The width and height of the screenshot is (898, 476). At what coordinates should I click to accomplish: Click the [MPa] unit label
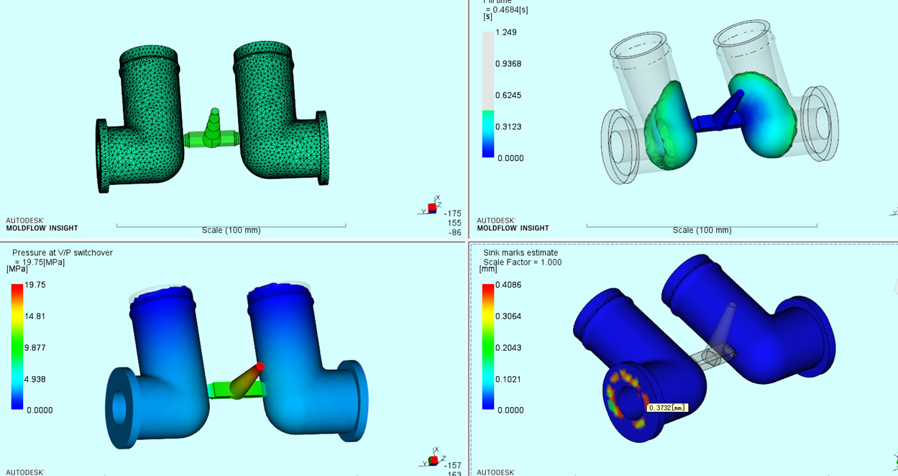(17, 269)
